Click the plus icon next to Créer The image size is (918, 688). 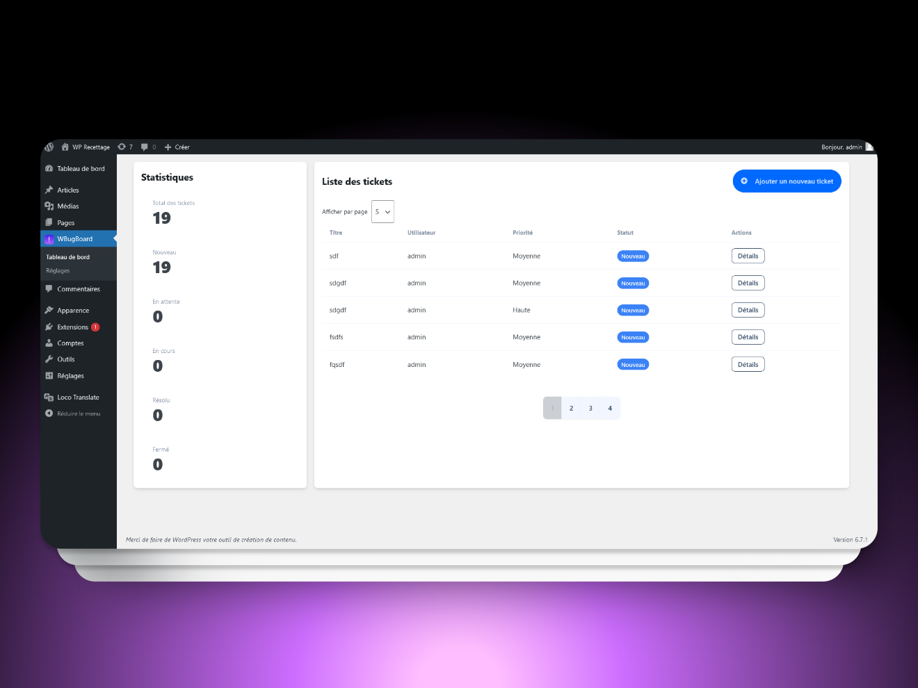(168, 147)
